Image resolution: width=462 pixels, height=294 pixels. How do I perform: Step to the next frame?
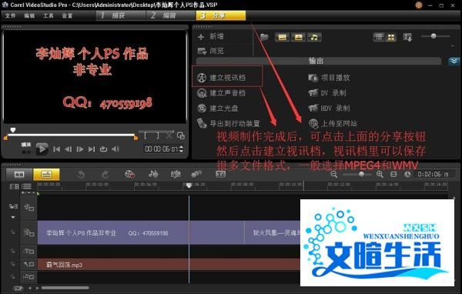pyautogui.click(x=80, y=149)
